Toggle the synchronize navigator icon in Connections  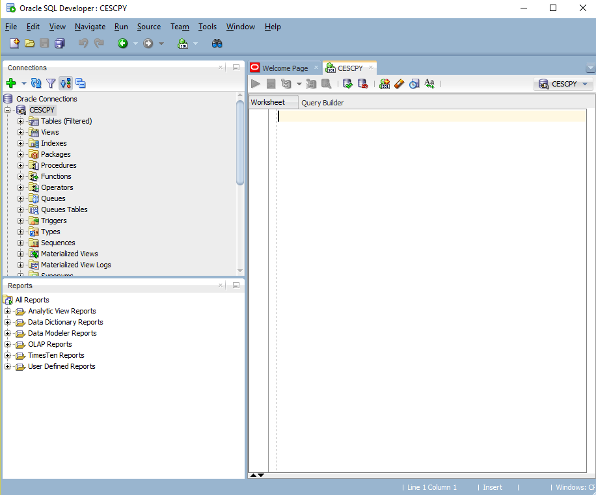click(x=66, y=83)
